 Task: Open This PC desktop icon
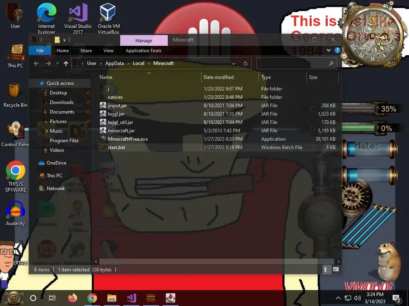click(16, 56)
